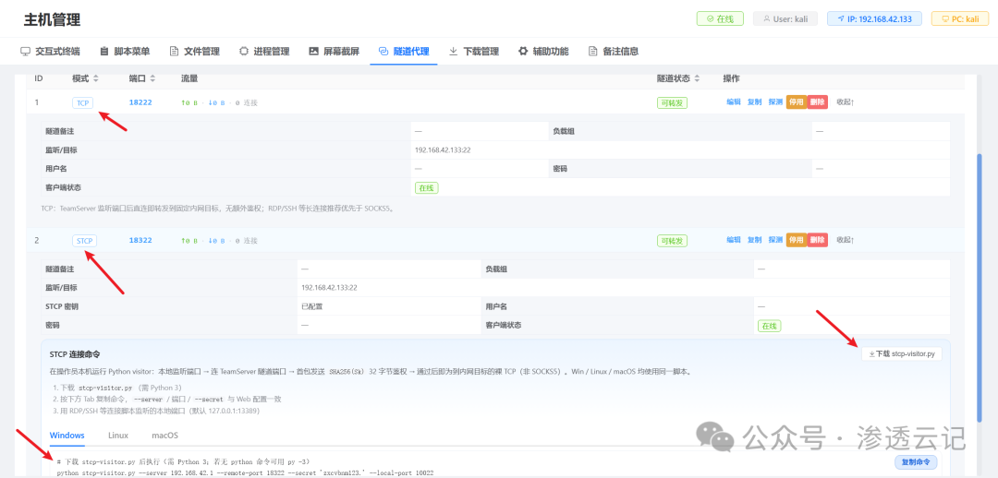This screenshot has width=998, height=478.
Task: Delete the TCP tunnel on port 18222
Action: (817, 102)
